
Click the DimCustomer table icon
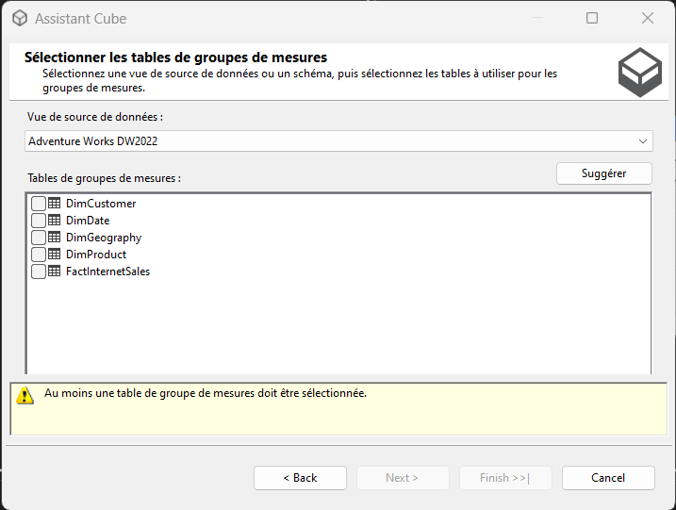55,203
